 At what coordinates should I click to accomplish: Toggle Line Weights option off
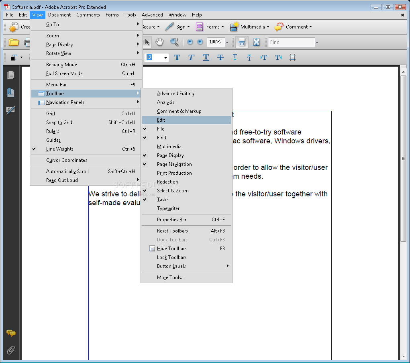click(x=86, y=149)
